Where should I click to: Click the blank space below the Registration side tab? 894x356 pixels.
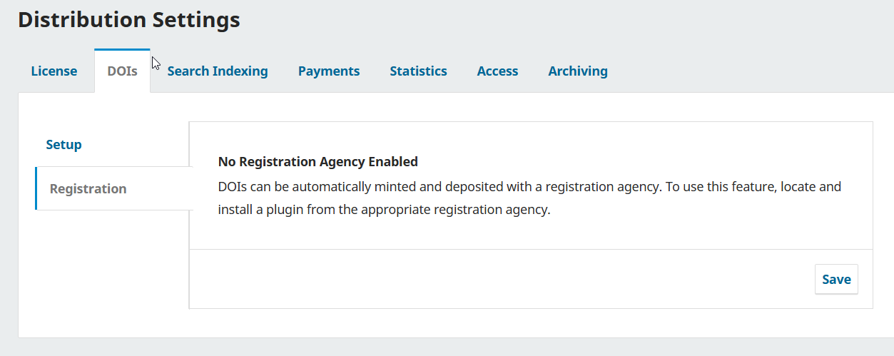tap(107, 271)
